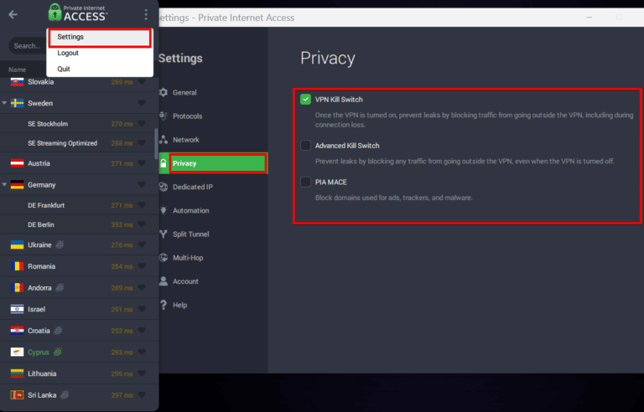Choose Settings from the dropdown menu
This screenshot has height=412, width=644.
pyautogui.click(x=100, y=38)
